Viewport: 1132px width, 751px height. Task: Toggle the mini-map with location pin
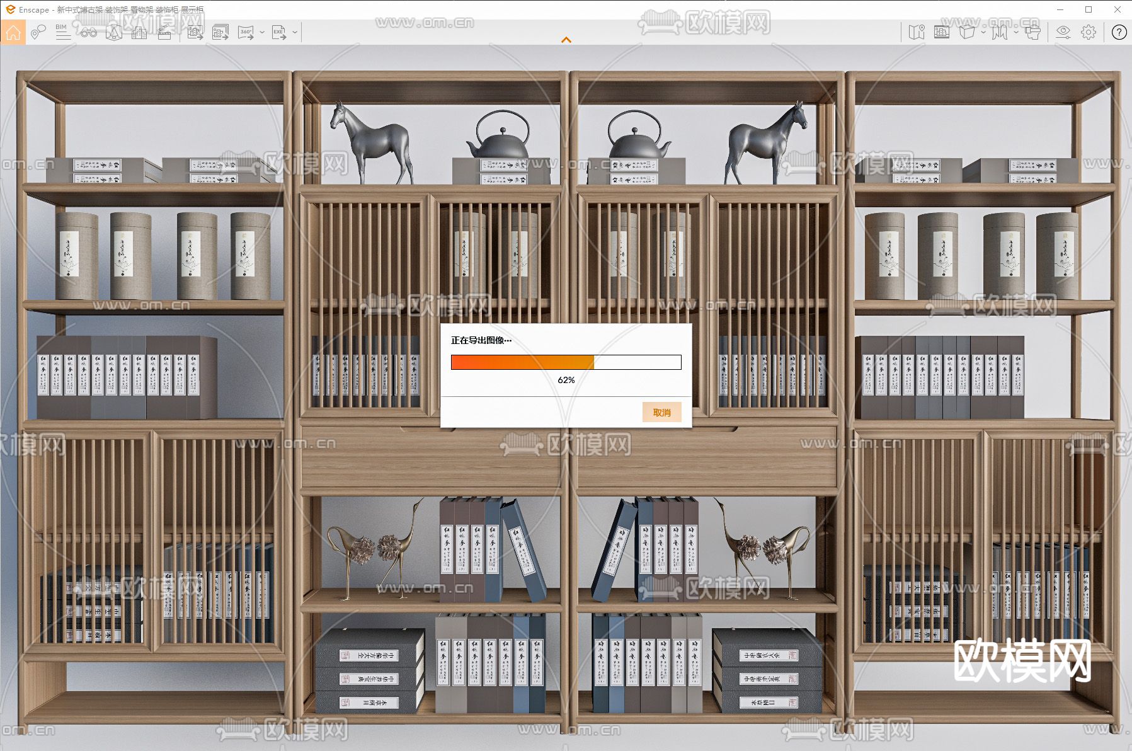click(x=917, y=32)
